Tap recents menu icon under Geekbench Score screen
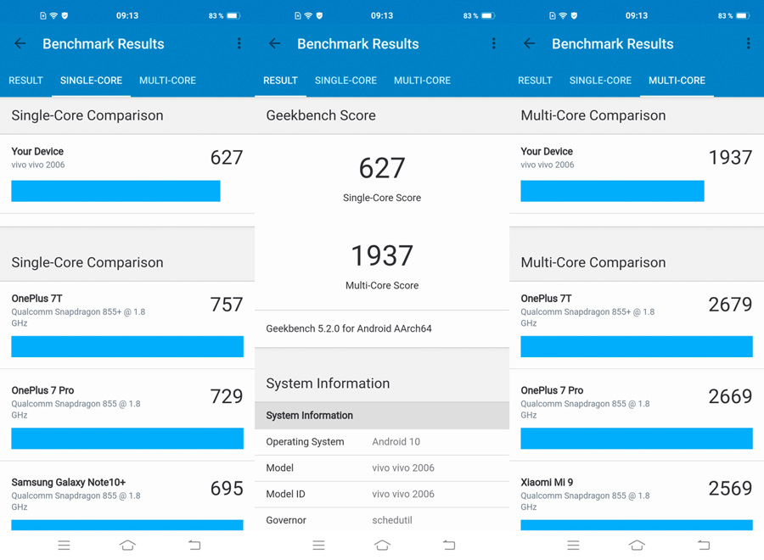Viewport: 764px width, 560px height. tap(318, 546)
